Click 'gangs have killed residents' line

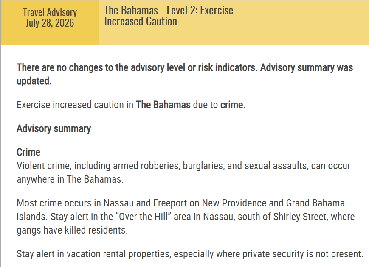coord(72,230)
